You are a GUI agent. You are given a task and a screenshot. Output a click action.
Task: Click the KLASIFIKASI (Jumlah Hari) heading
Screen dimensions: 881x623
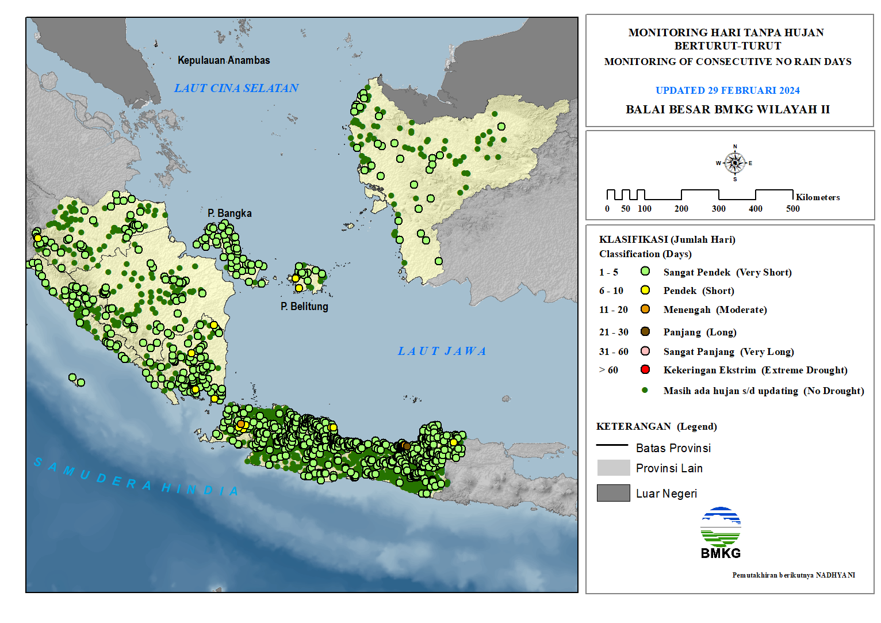(x=667, y=239)
